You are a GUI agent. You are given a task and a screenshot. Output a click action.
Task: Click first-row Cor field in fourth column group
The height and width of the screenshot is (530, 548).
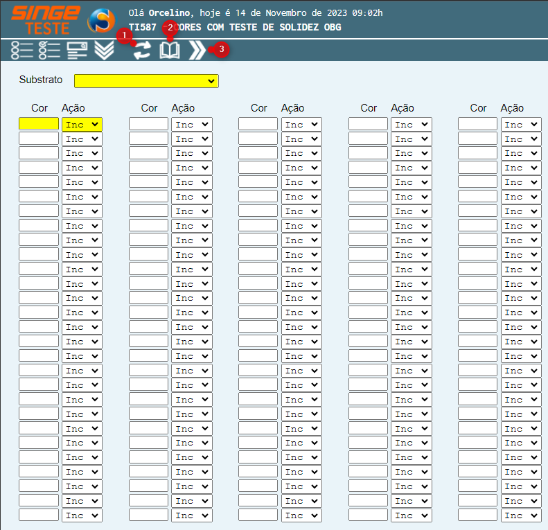pos(368,124)
